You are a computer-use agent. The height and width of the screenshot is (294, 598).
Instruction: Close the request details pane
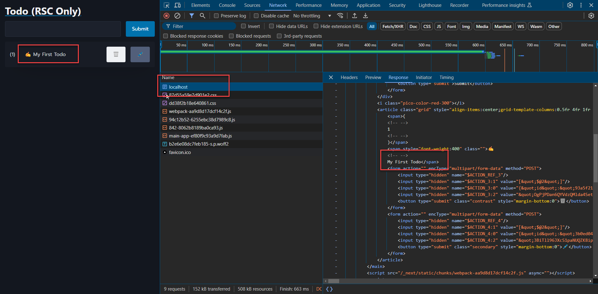point(331,77)
